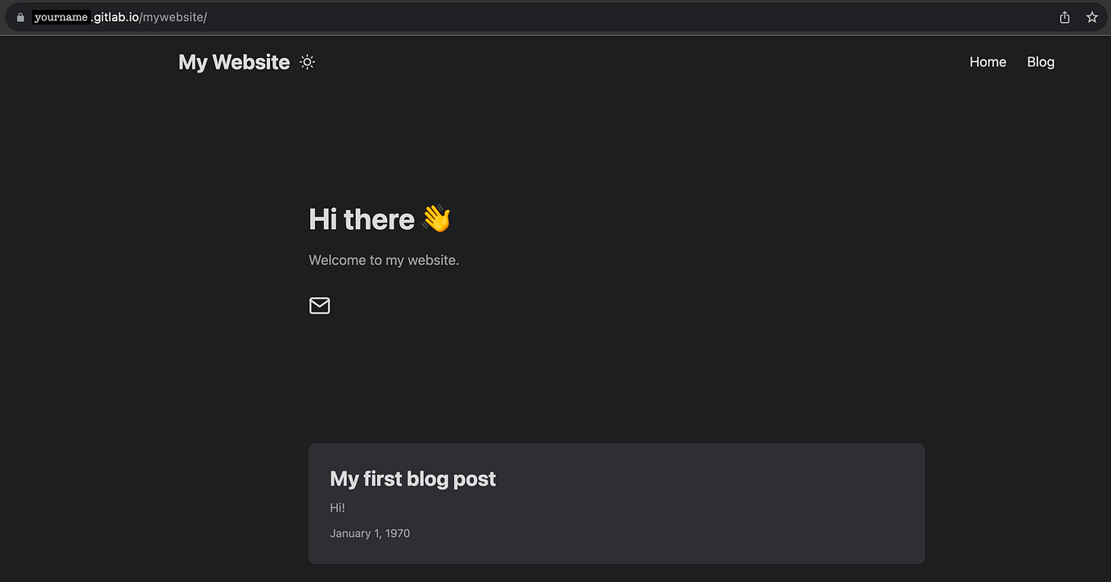Bookmark this page using the star icon
The height and width of the screenshot is (582, 1111).
1092,16
